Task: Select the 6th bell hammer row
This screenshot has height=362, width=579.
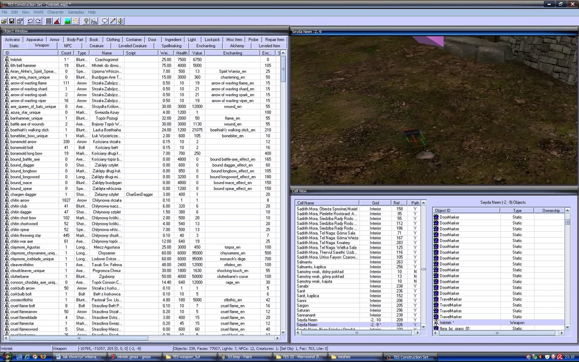Action: pos(142,65)
